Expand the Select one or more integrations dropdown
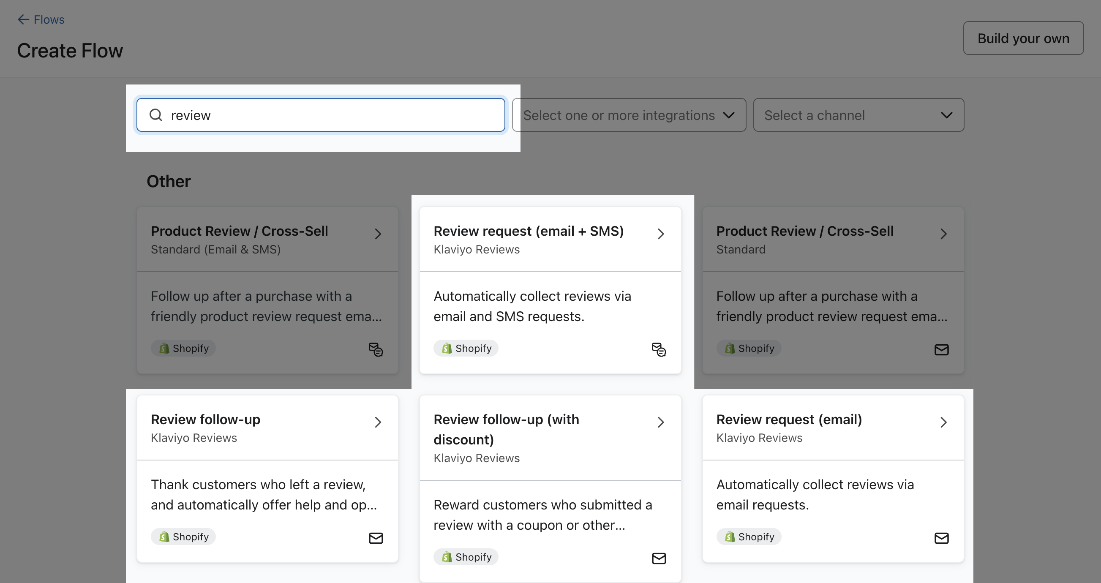1101x583 pixels. 628,114
